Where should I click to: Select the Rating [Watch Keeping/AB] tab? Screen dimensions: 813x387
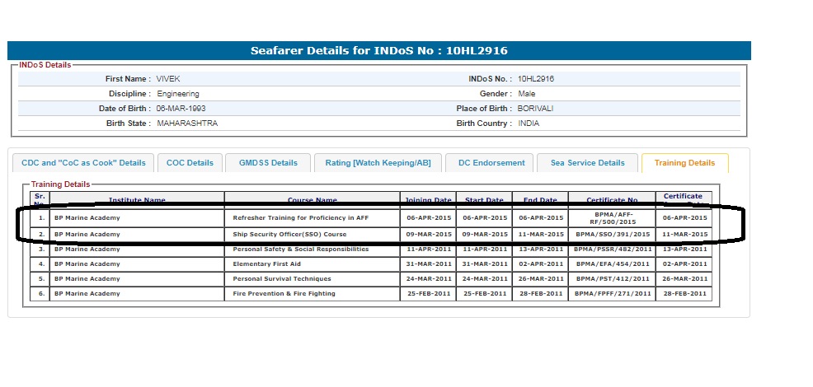pos(378,163)
